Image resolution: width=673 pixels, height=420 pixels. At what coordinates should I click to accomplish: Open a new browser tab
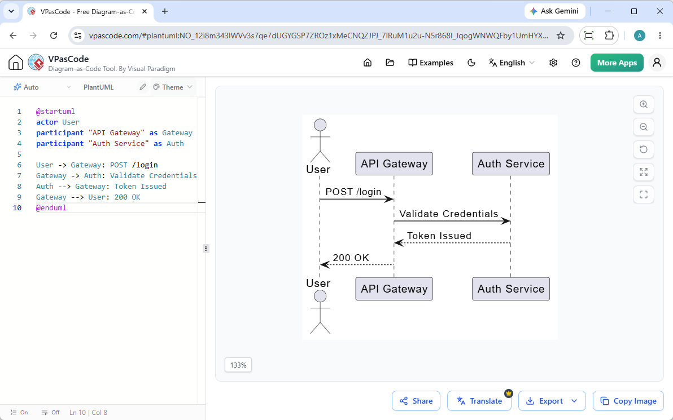(165, 12)
